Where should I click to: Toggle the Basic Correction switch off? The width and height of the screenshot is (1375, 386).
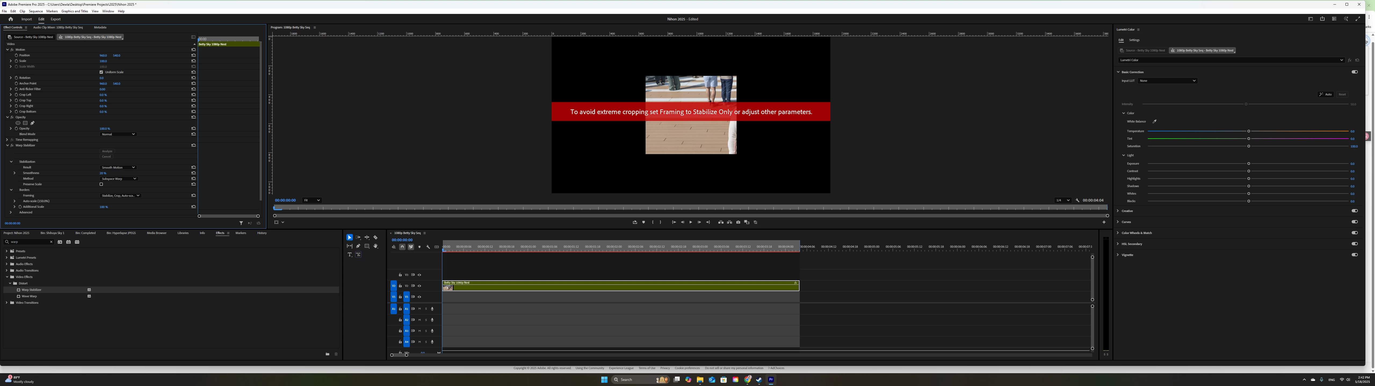point(1355,72)
